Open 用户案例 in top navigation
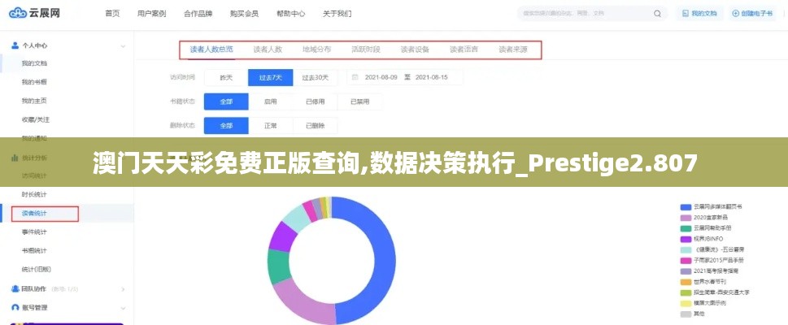This screenshot has width=788, height=325. click(152, 14)
